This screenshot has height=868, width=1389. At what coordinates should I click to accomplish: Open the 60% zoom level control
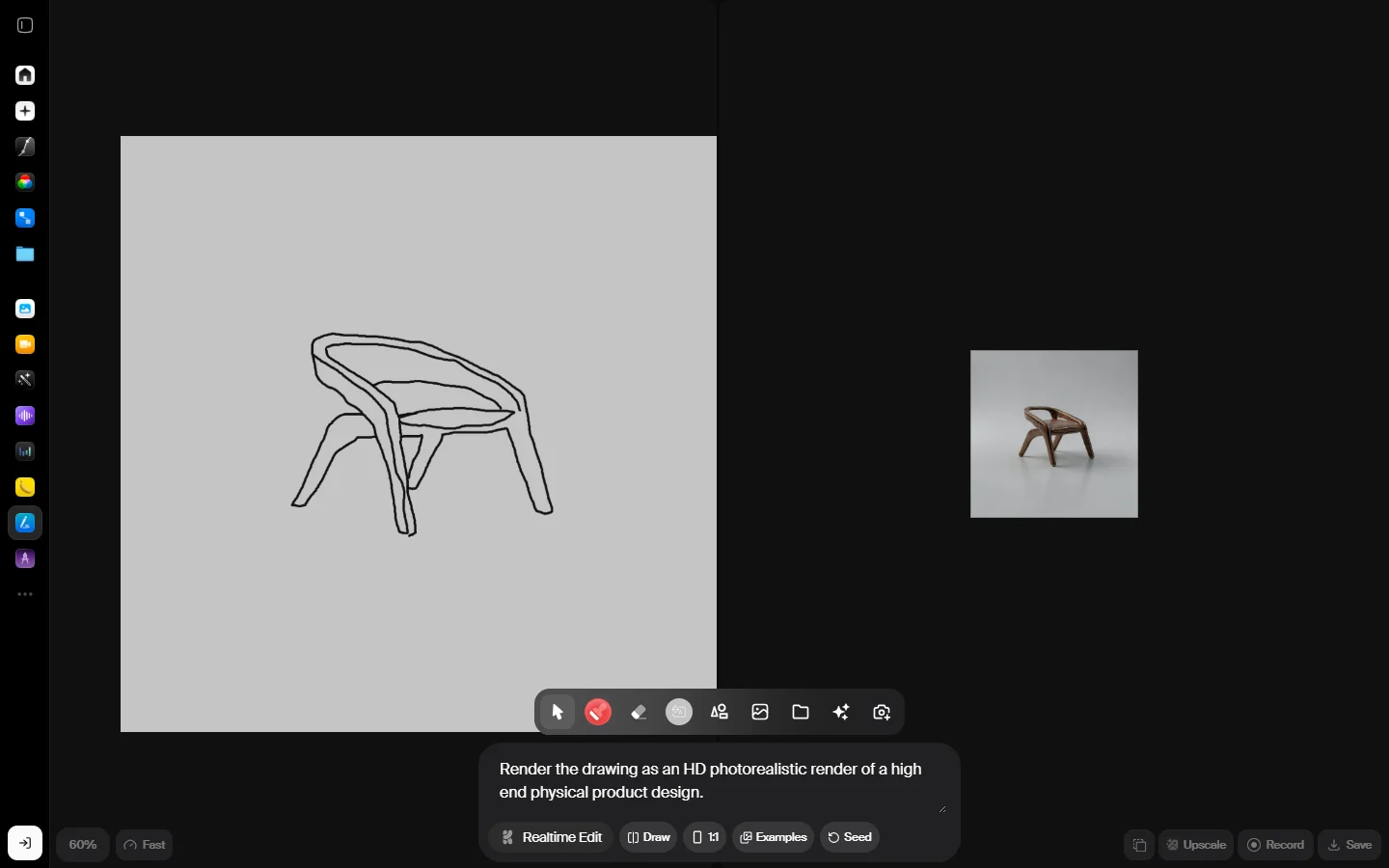tap(83, 845)
